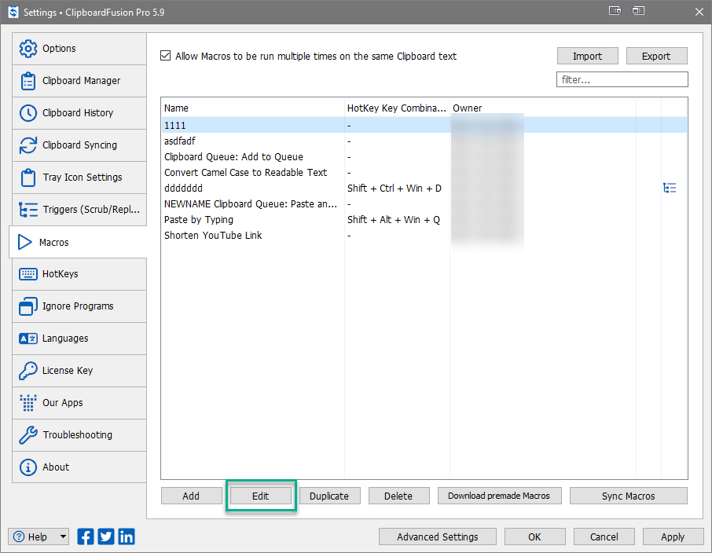Click the Sync Macros button
712x553 pixels.
click(629, 496)
